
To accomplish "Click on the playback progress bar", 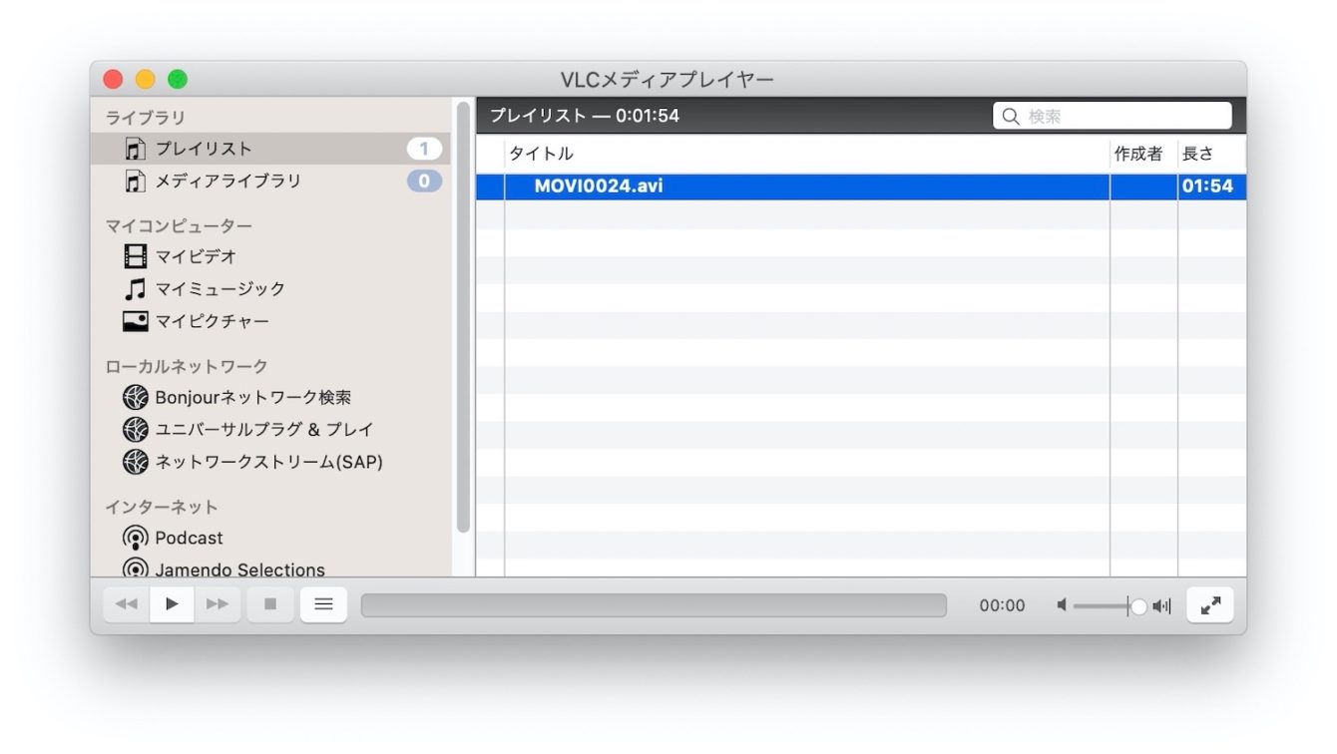I will tap(654, 605).
